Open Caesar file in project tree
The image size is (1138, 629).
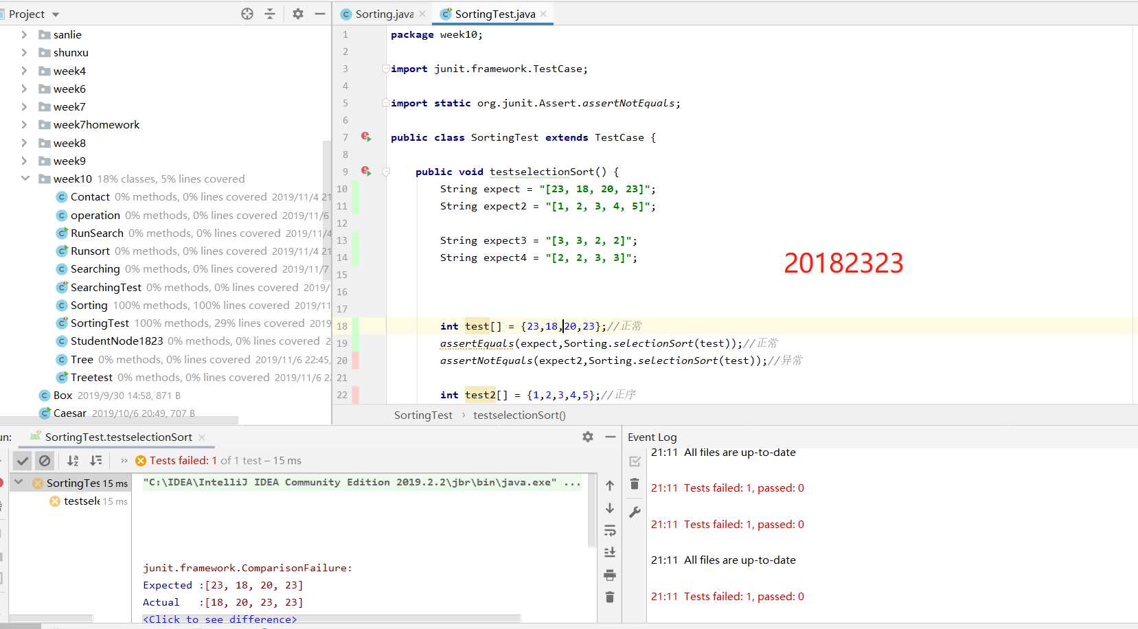coord(69,413)
